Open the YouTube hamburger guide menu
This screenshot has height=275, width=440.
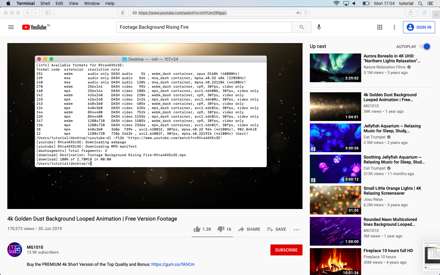pos(11,27)
